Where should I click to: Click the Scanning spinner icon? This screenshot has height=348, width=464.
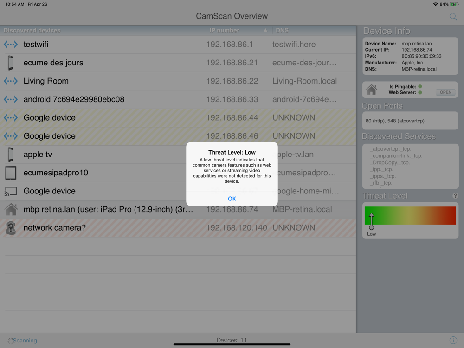pos(10,341)
